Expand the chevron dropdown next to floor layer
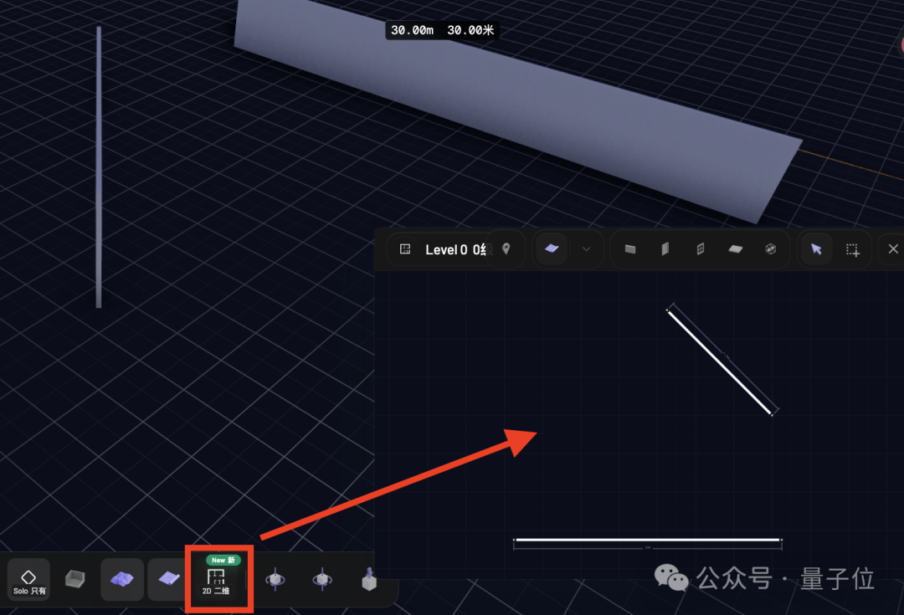 pos(587,249)
